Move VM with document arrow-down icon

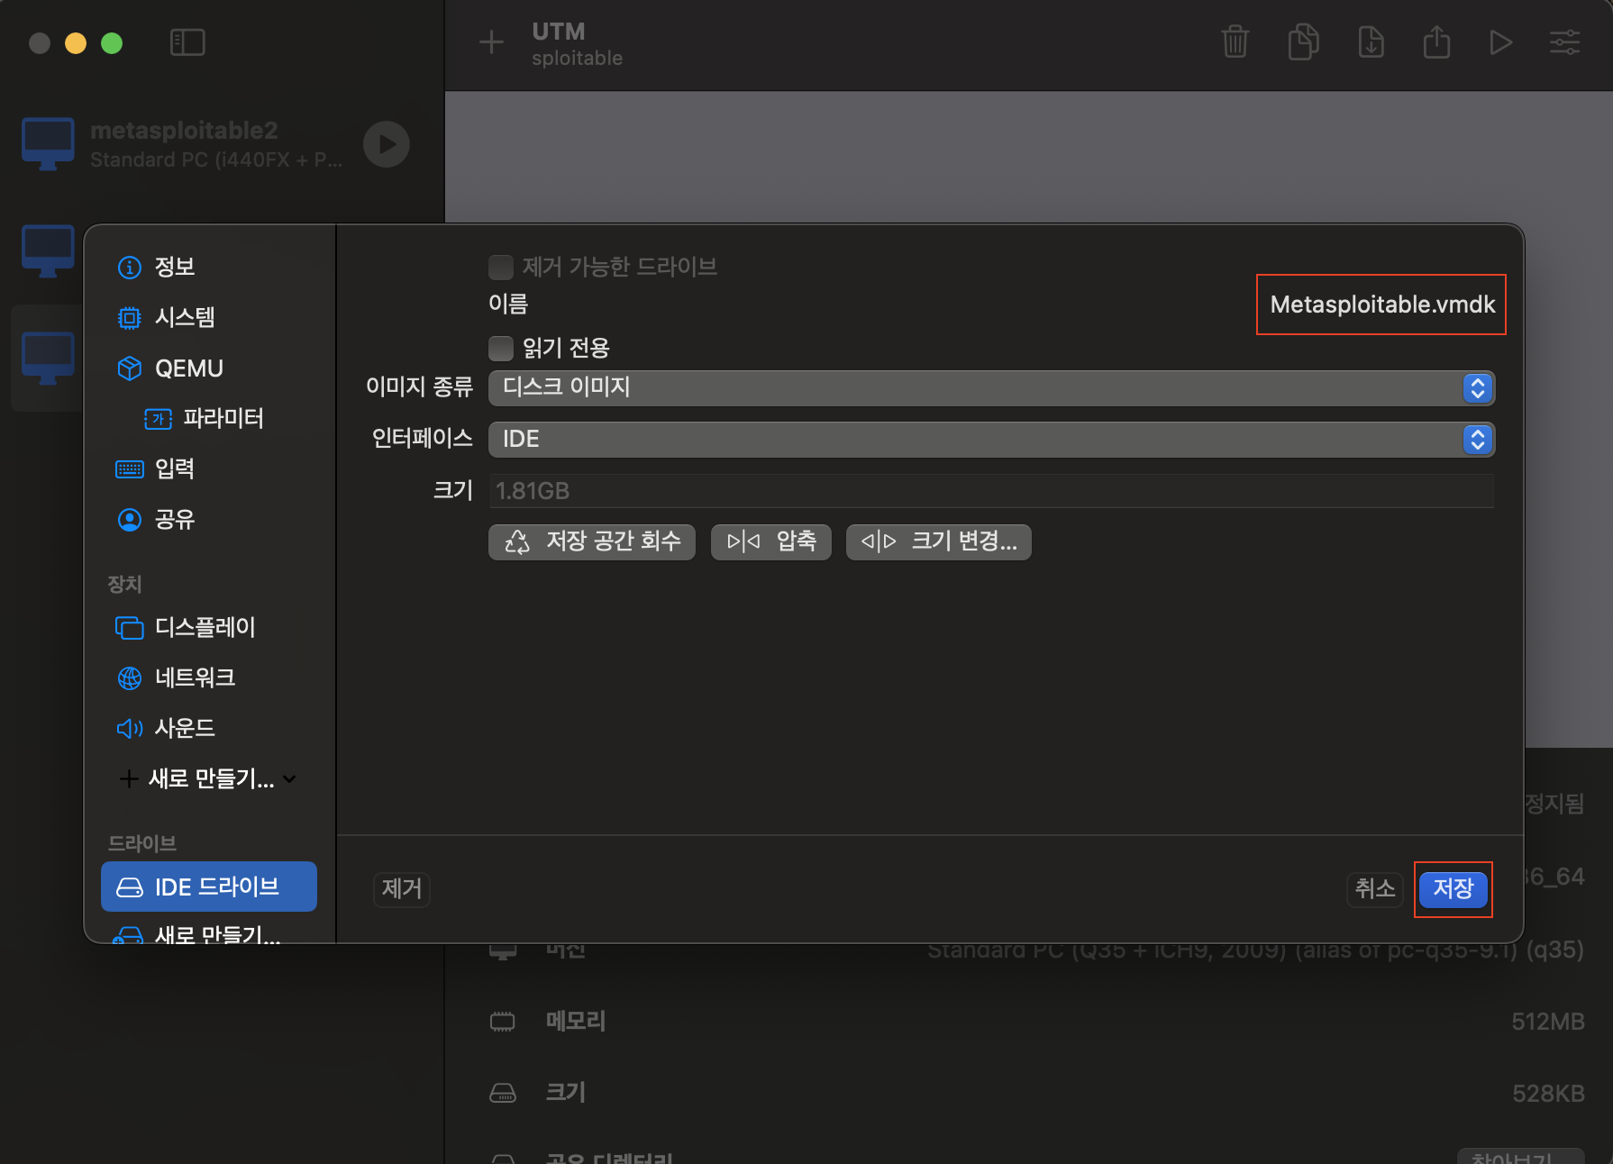pos(1371,42)
